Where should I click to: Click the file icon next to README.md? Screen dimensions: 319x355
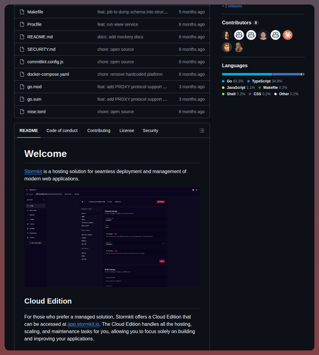coord(22,37)
